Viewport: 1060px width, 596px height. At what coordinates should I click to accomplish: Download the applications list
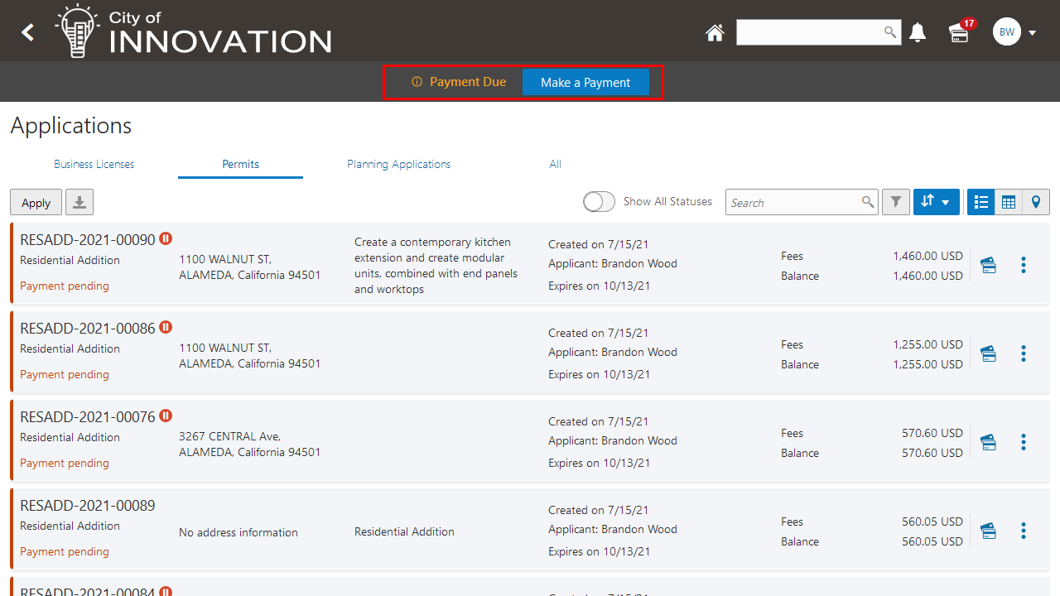[79, 202]
